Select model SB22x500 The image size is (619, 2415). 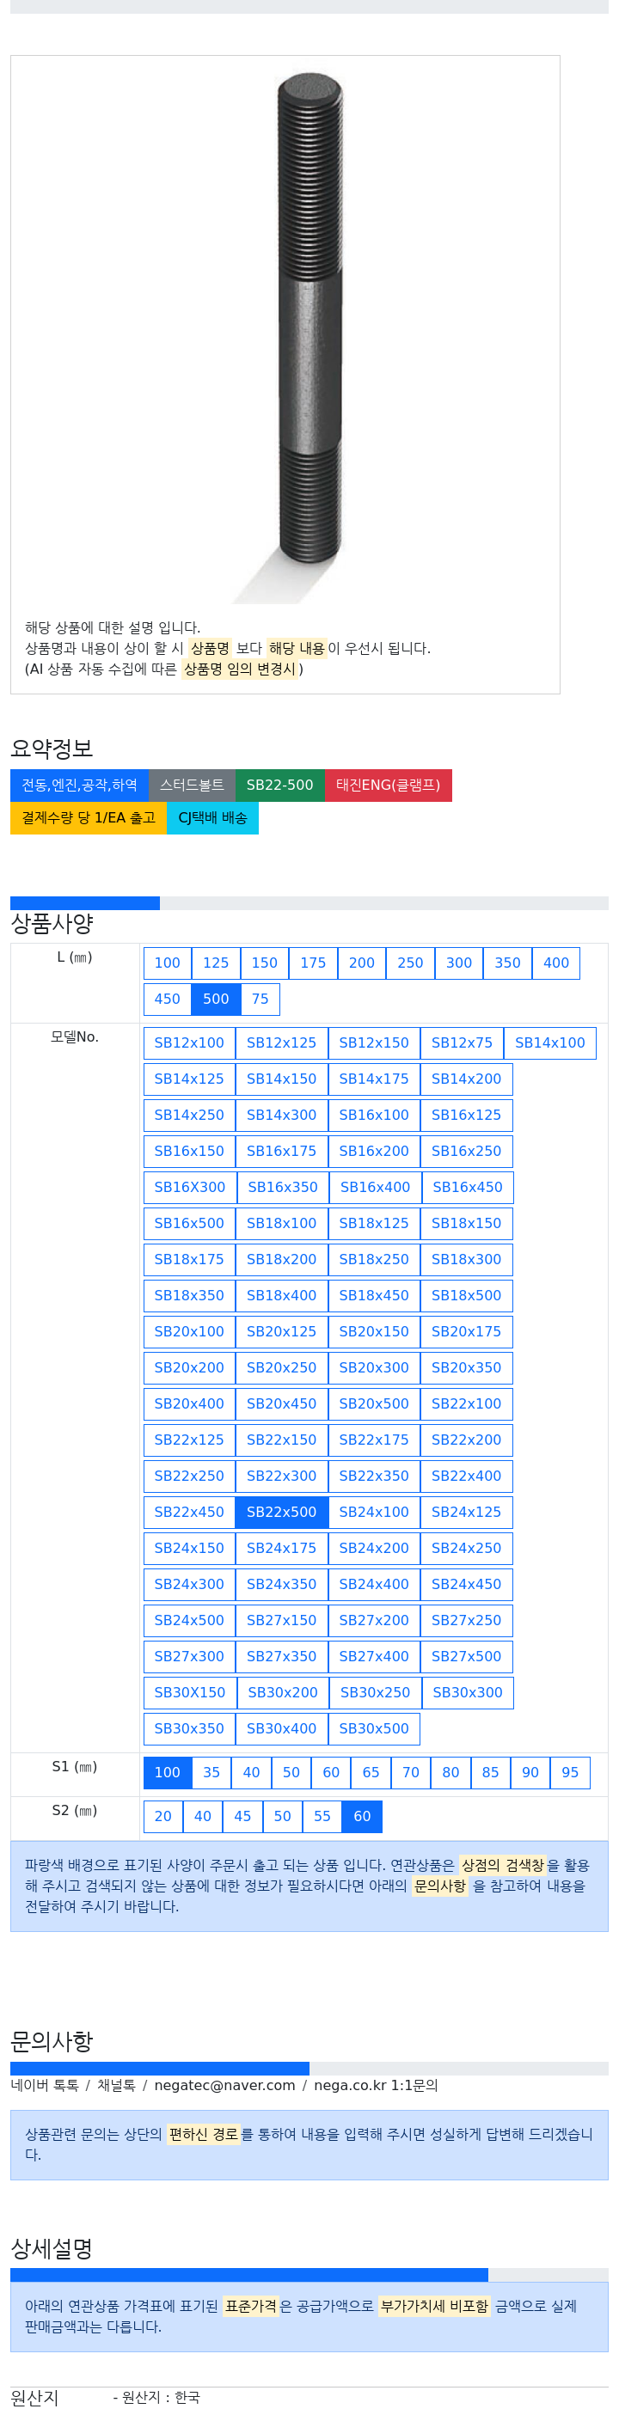coord(281,1513)
